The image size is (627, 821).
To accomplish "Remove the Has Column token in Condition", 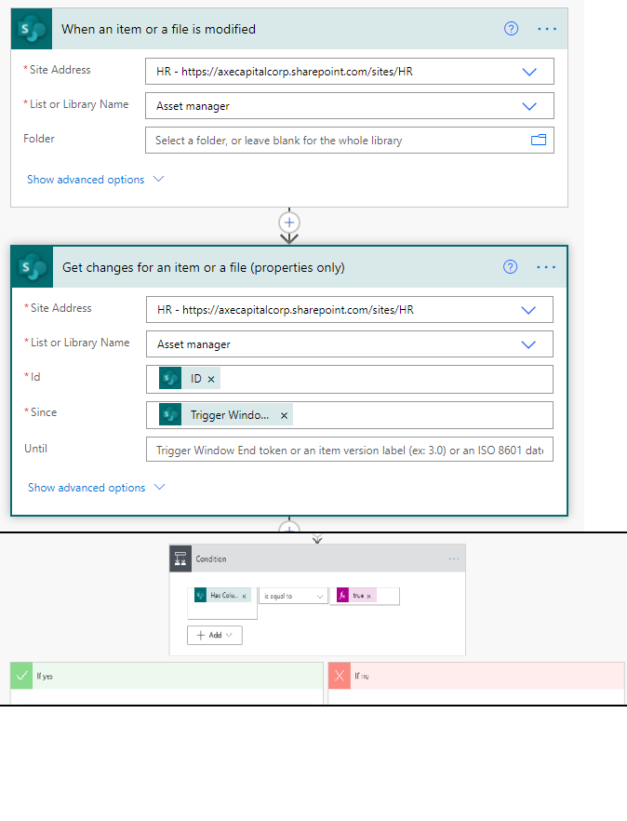I will click(x=244, y=596).
